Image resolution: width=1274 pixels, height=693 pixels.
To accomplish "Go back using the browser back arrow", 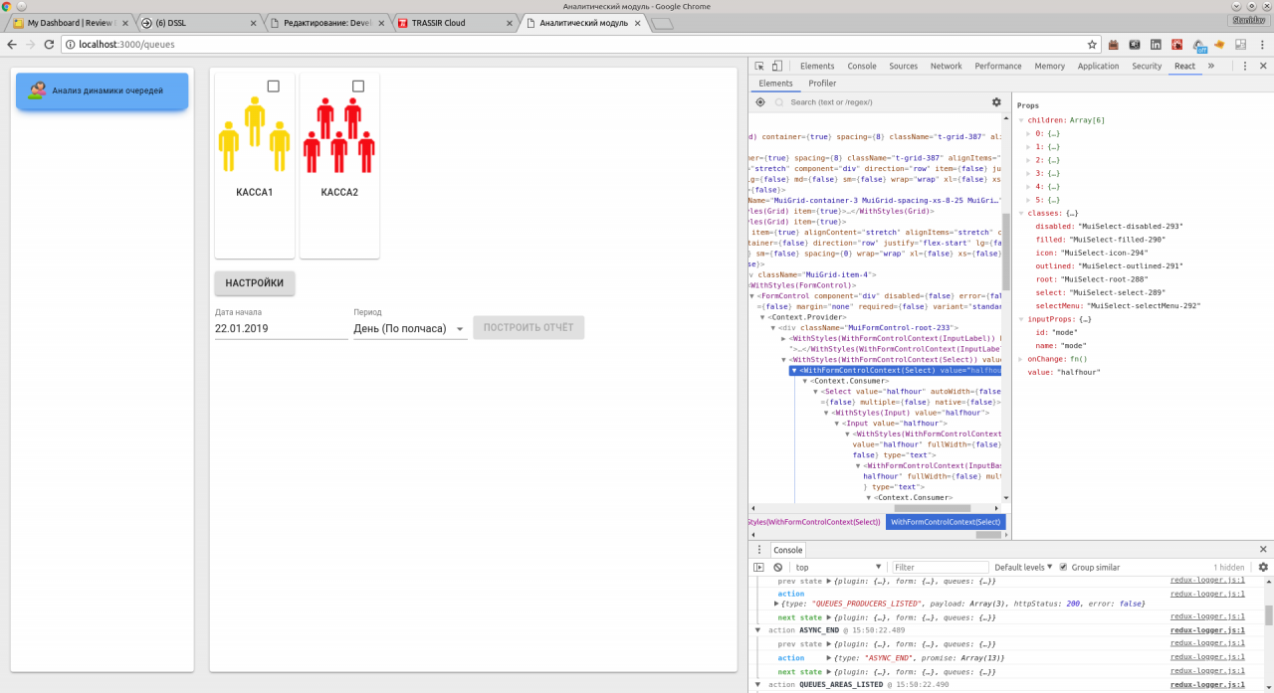I will click(12, 45).
